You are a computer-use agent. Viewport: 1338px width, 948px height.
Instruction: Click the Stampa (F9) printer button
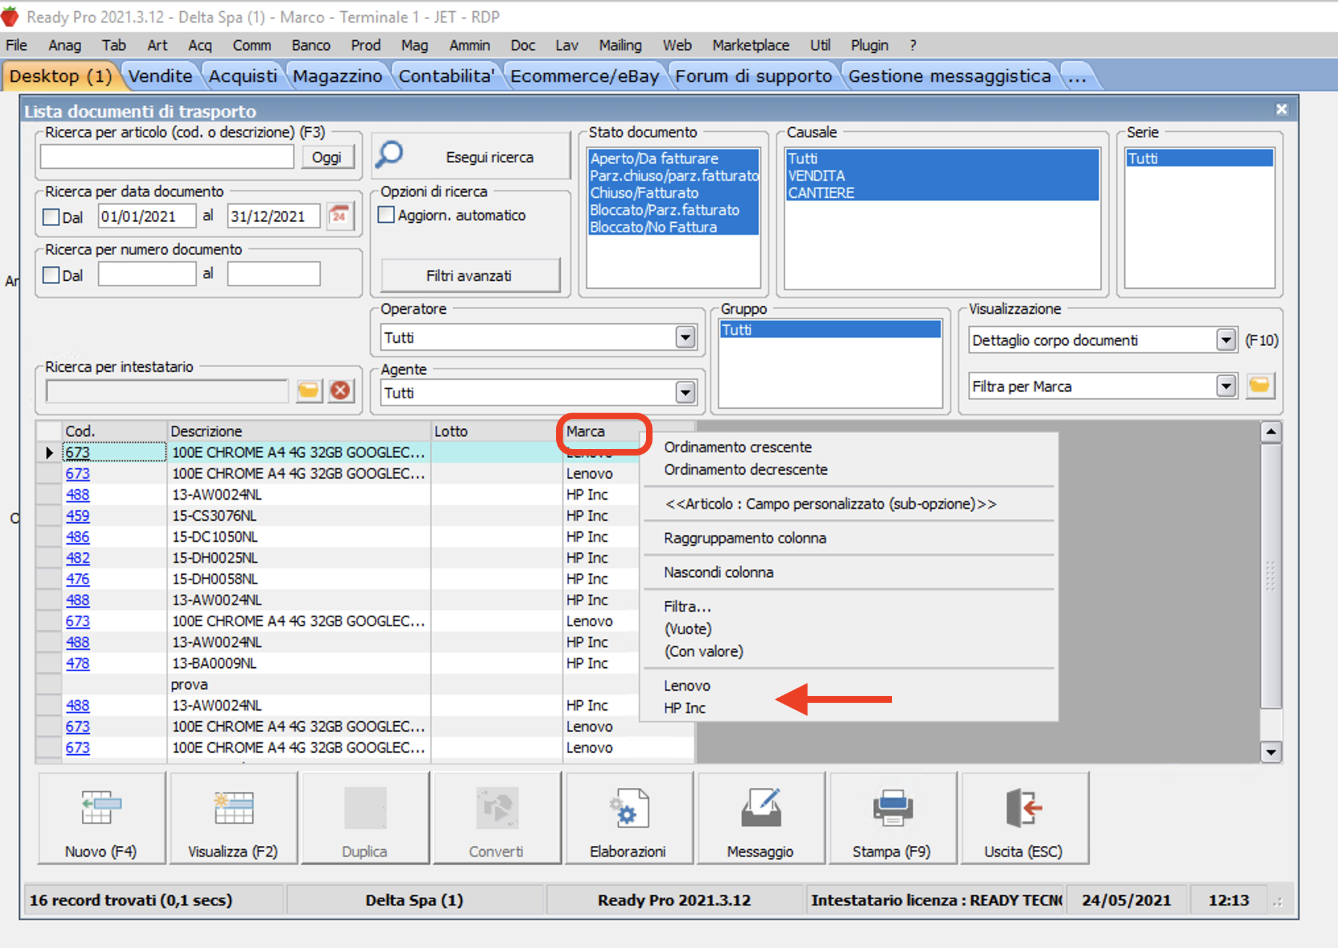892,818
